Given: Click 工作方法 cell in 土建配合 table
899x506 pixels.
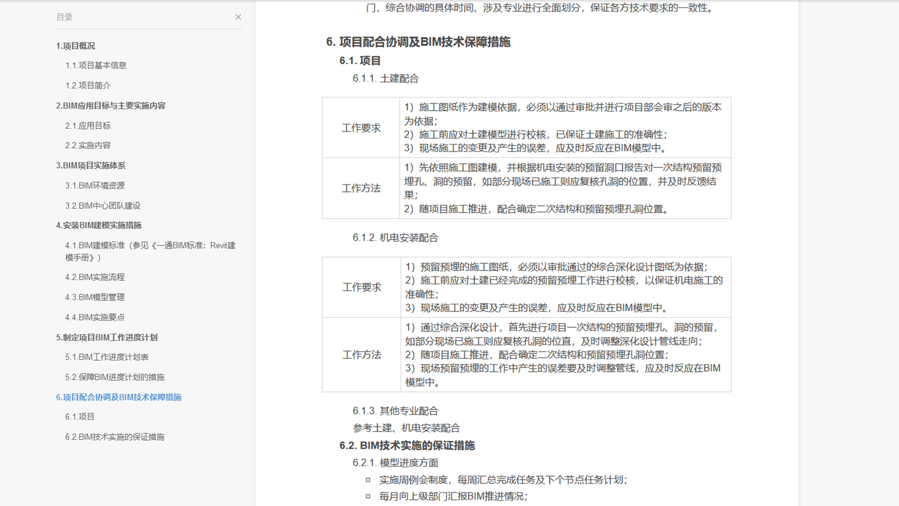Looking at the screenshot, I should (x=361, y=188).
